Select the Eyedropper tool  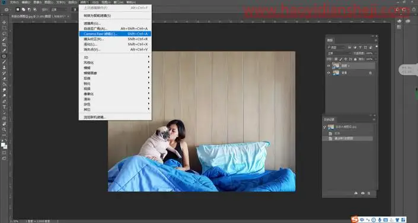4,50
